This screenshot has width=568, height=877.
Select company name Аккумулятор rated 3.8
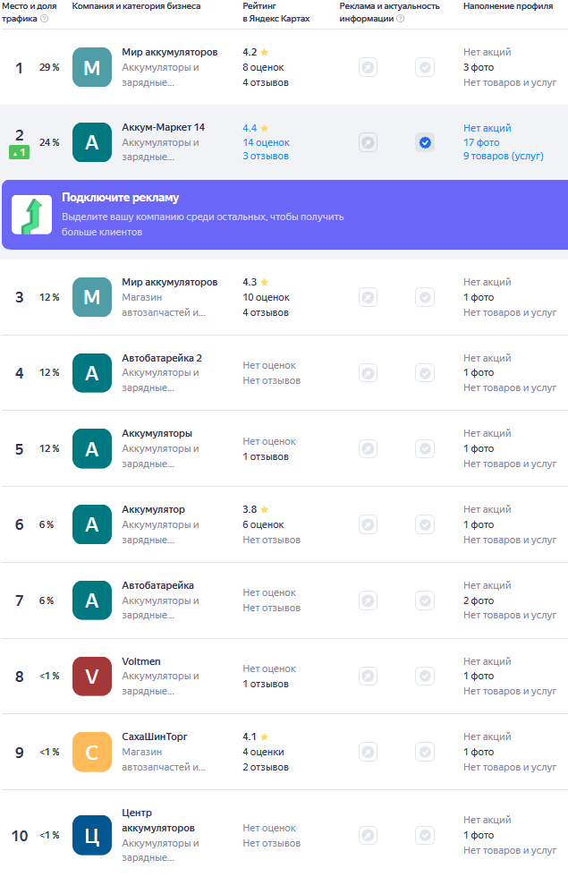coord(153,509)
